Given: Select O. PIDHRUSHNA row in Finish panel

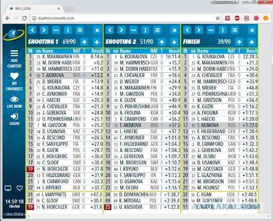Looking at the screenshot, I should [x=220, y=94].
